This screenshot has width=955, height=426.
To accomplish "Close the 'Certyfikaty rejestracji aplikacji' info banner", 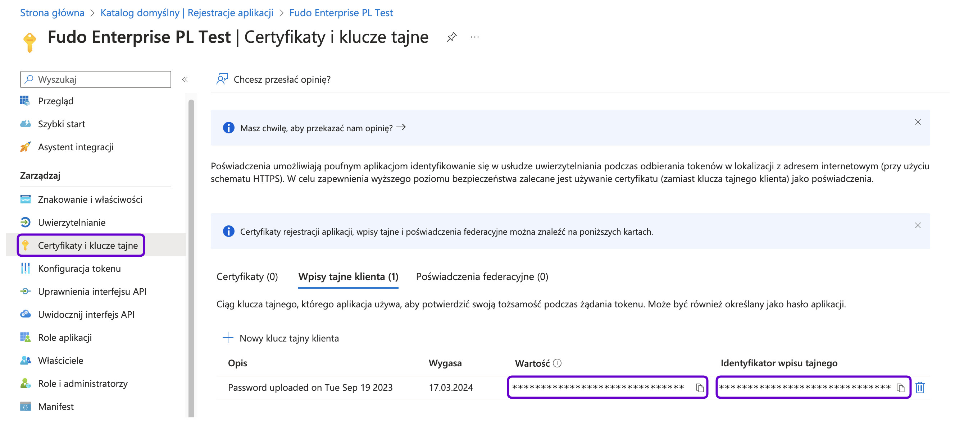I will click(x=918, y=226).
